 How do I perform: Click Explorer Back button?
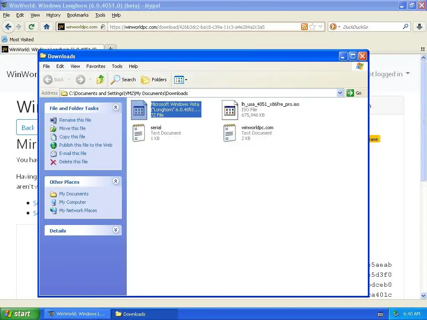pyautogui.click(x=54, y=80)
